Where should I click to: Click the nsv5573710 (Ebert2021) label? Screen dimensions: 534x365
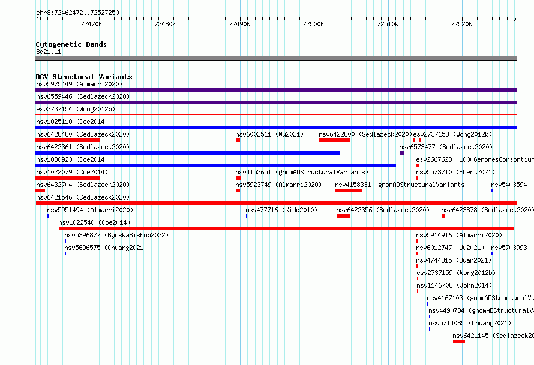click(x=455, y=172)
